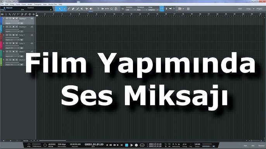
Task: Click the add tracks plus icon
Action: coord(34,14)
